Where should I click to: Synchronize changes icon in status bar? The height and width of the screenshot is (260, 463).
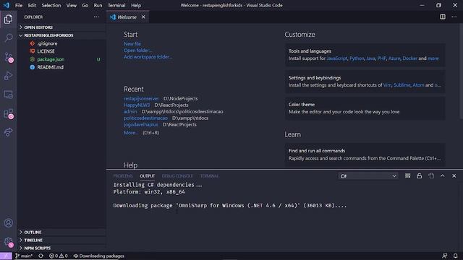41,256
